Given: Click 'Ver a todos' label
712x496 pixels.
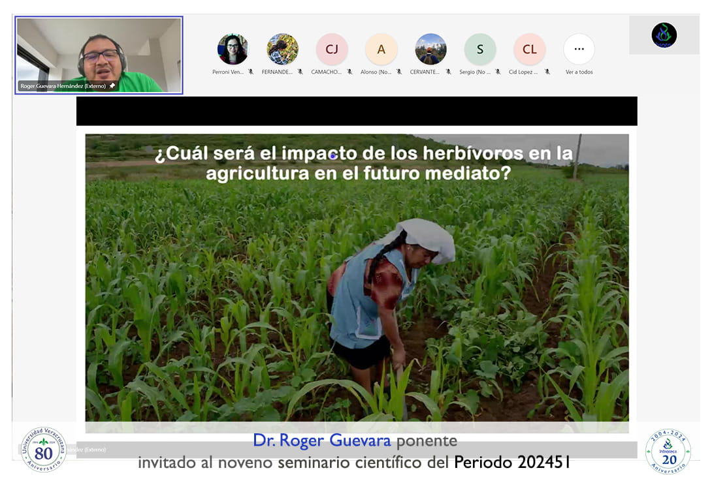Looking at the screenshot, I should [x=579, y=72].
